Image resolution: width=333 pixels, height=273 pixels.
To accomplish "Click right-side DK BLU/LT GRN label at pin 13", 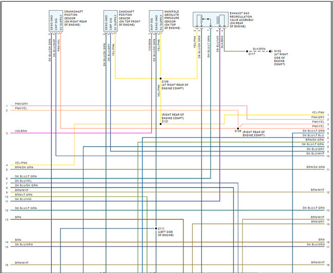I will (314, 208).
